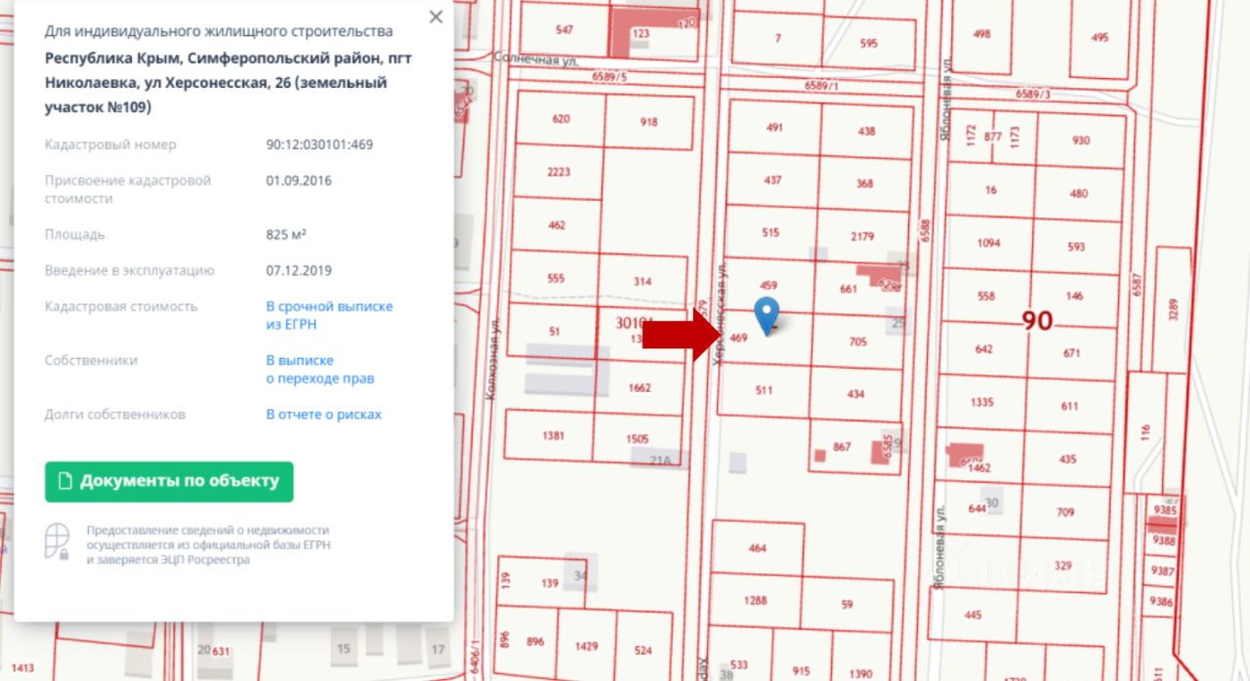Select map parcel 620

[x=561, y=119]
